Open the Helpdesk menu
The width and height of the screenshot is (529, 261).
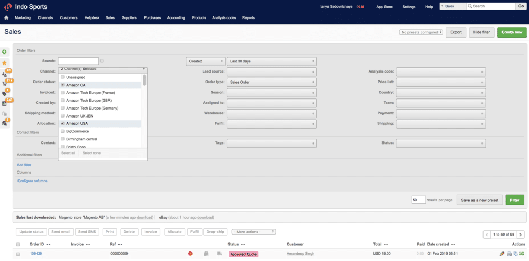click(x=92, y=17)
